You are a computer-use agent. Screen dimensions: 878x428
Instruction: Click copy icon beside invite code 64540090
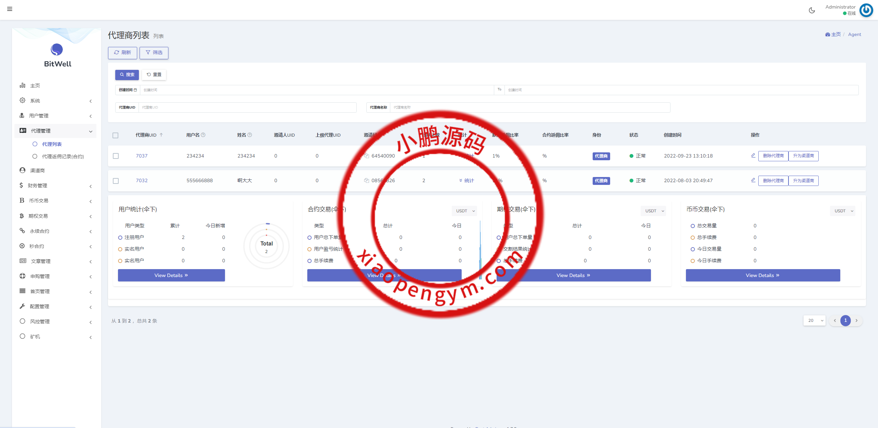coord(367,156)
